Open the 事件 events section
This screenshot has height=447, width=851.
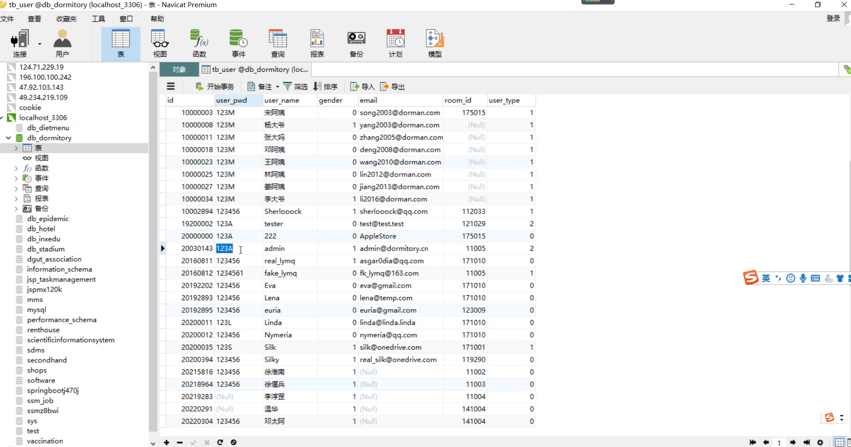[x=238, y=44]
